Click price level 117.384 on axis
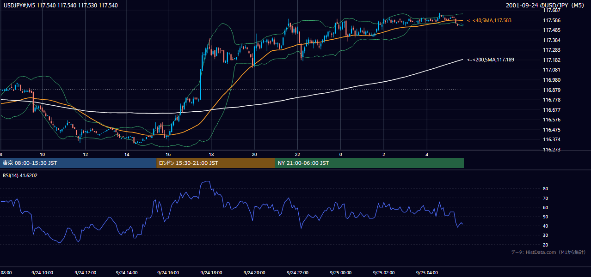The image size is (591, 277). [551, 40]
